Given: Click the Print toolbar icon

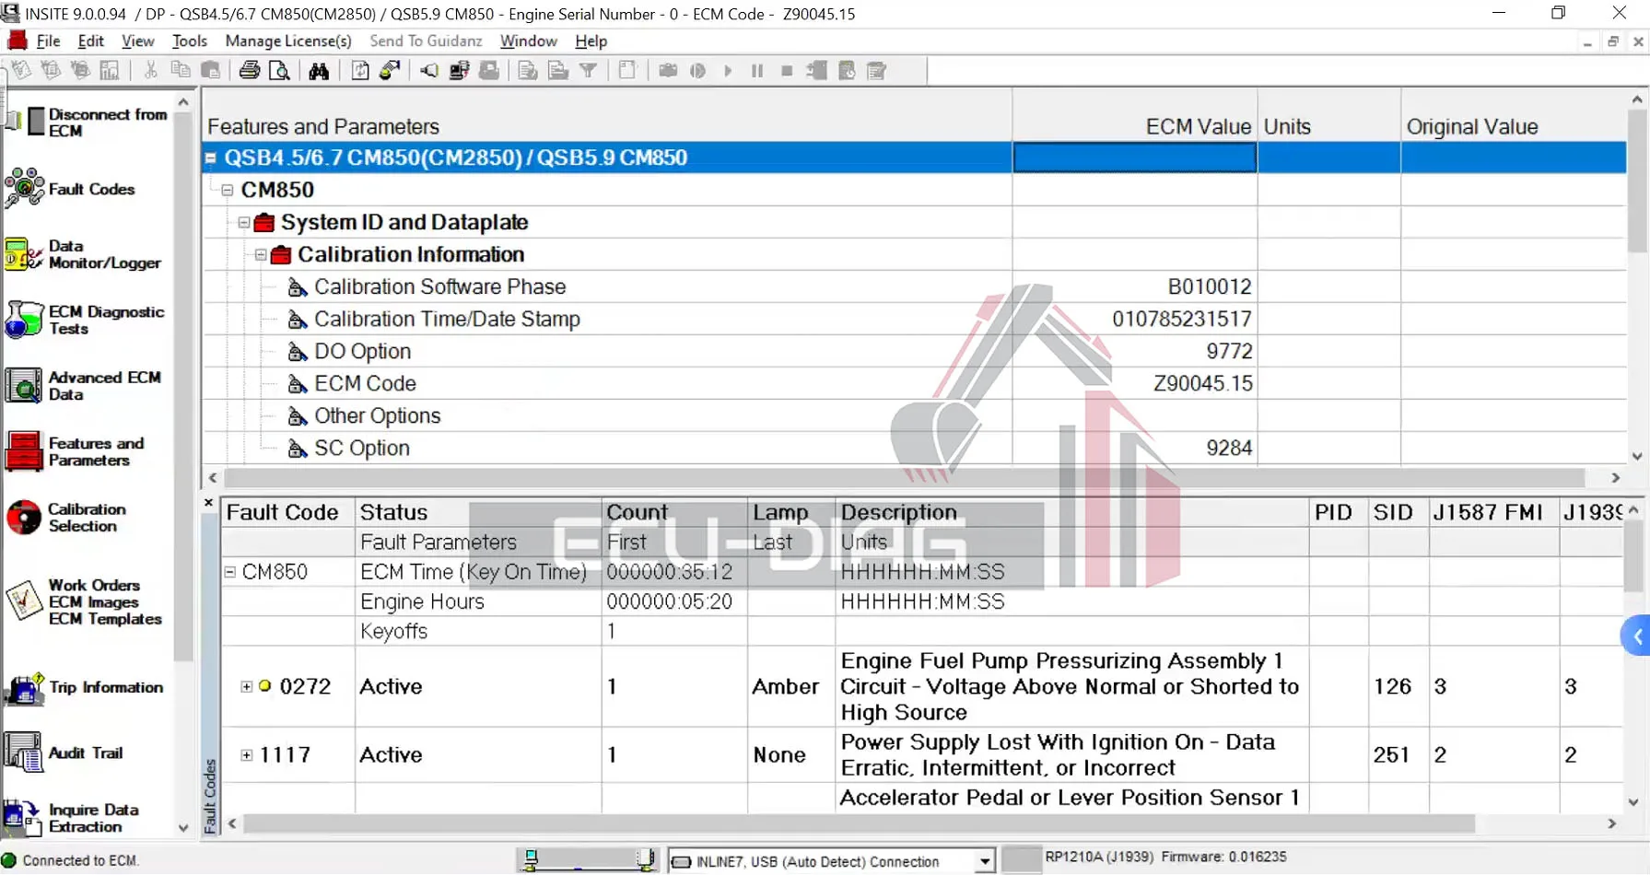Looking at the screenshot, I should pos(249,71).
